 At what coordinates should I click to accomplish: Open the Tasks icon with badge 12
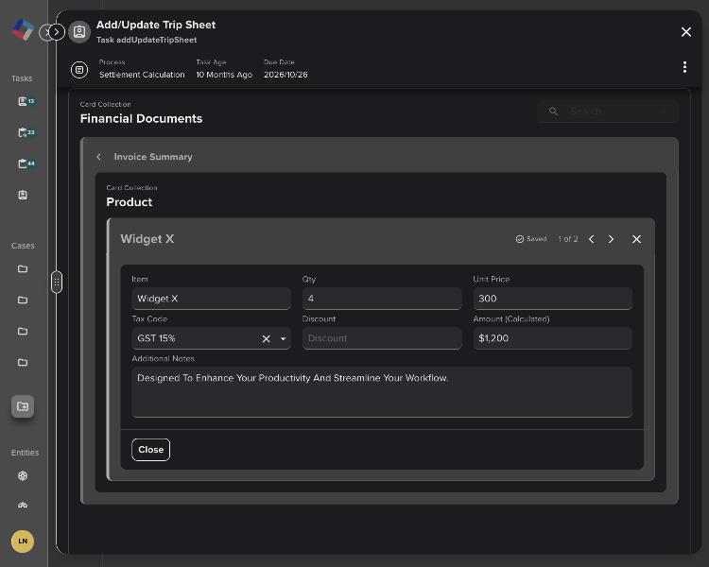pos(26,101)
